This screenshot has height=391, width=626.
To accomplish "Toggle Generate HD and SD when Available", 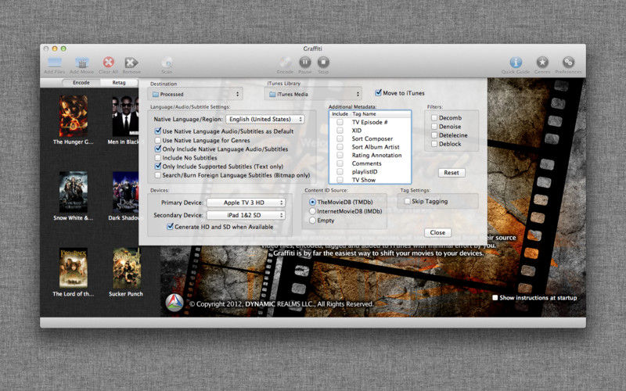I will 170,226.
